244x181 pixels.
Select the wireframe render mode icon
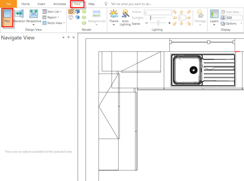[x=71, y=12]
